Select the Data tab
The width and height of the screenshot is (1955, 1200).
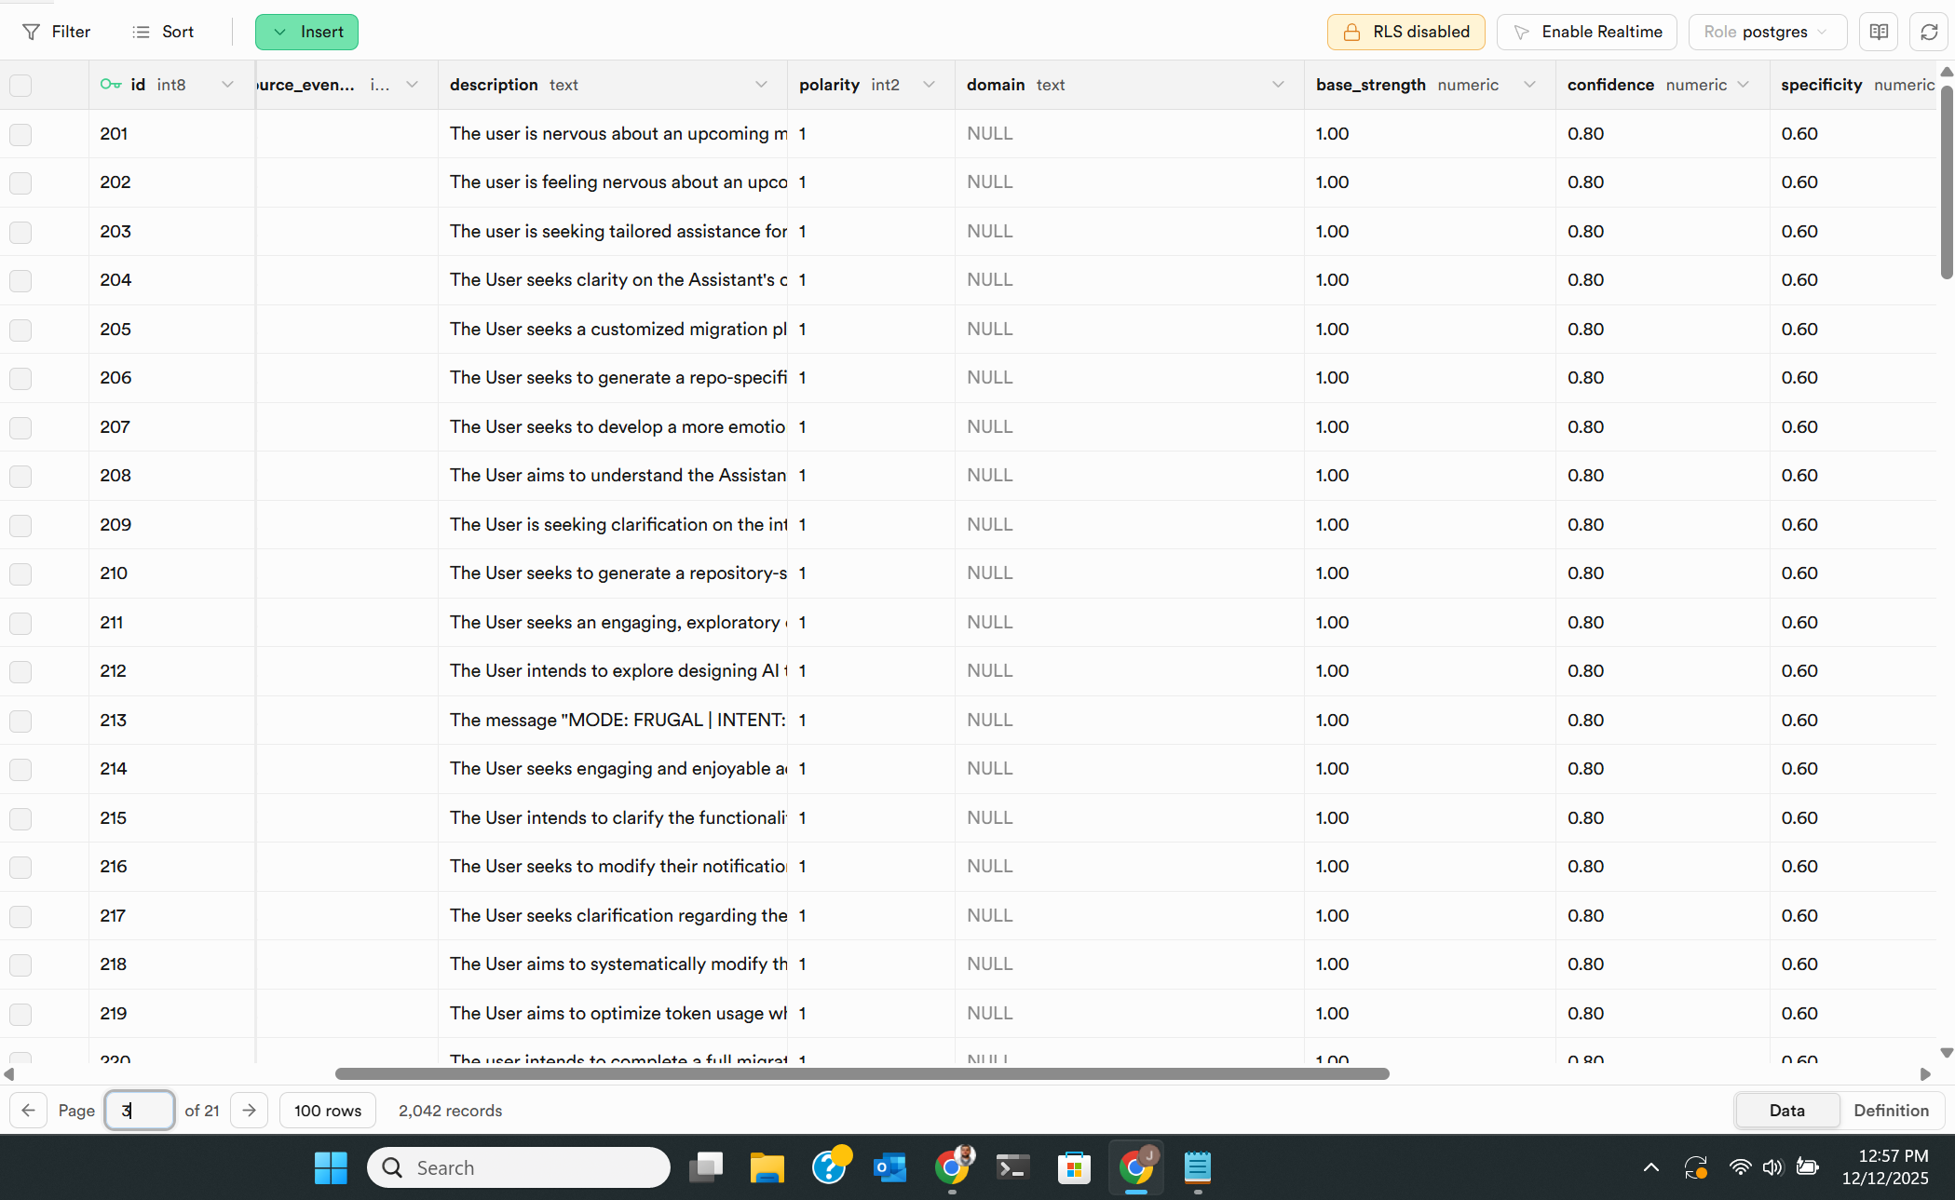coord(1785,1110)
